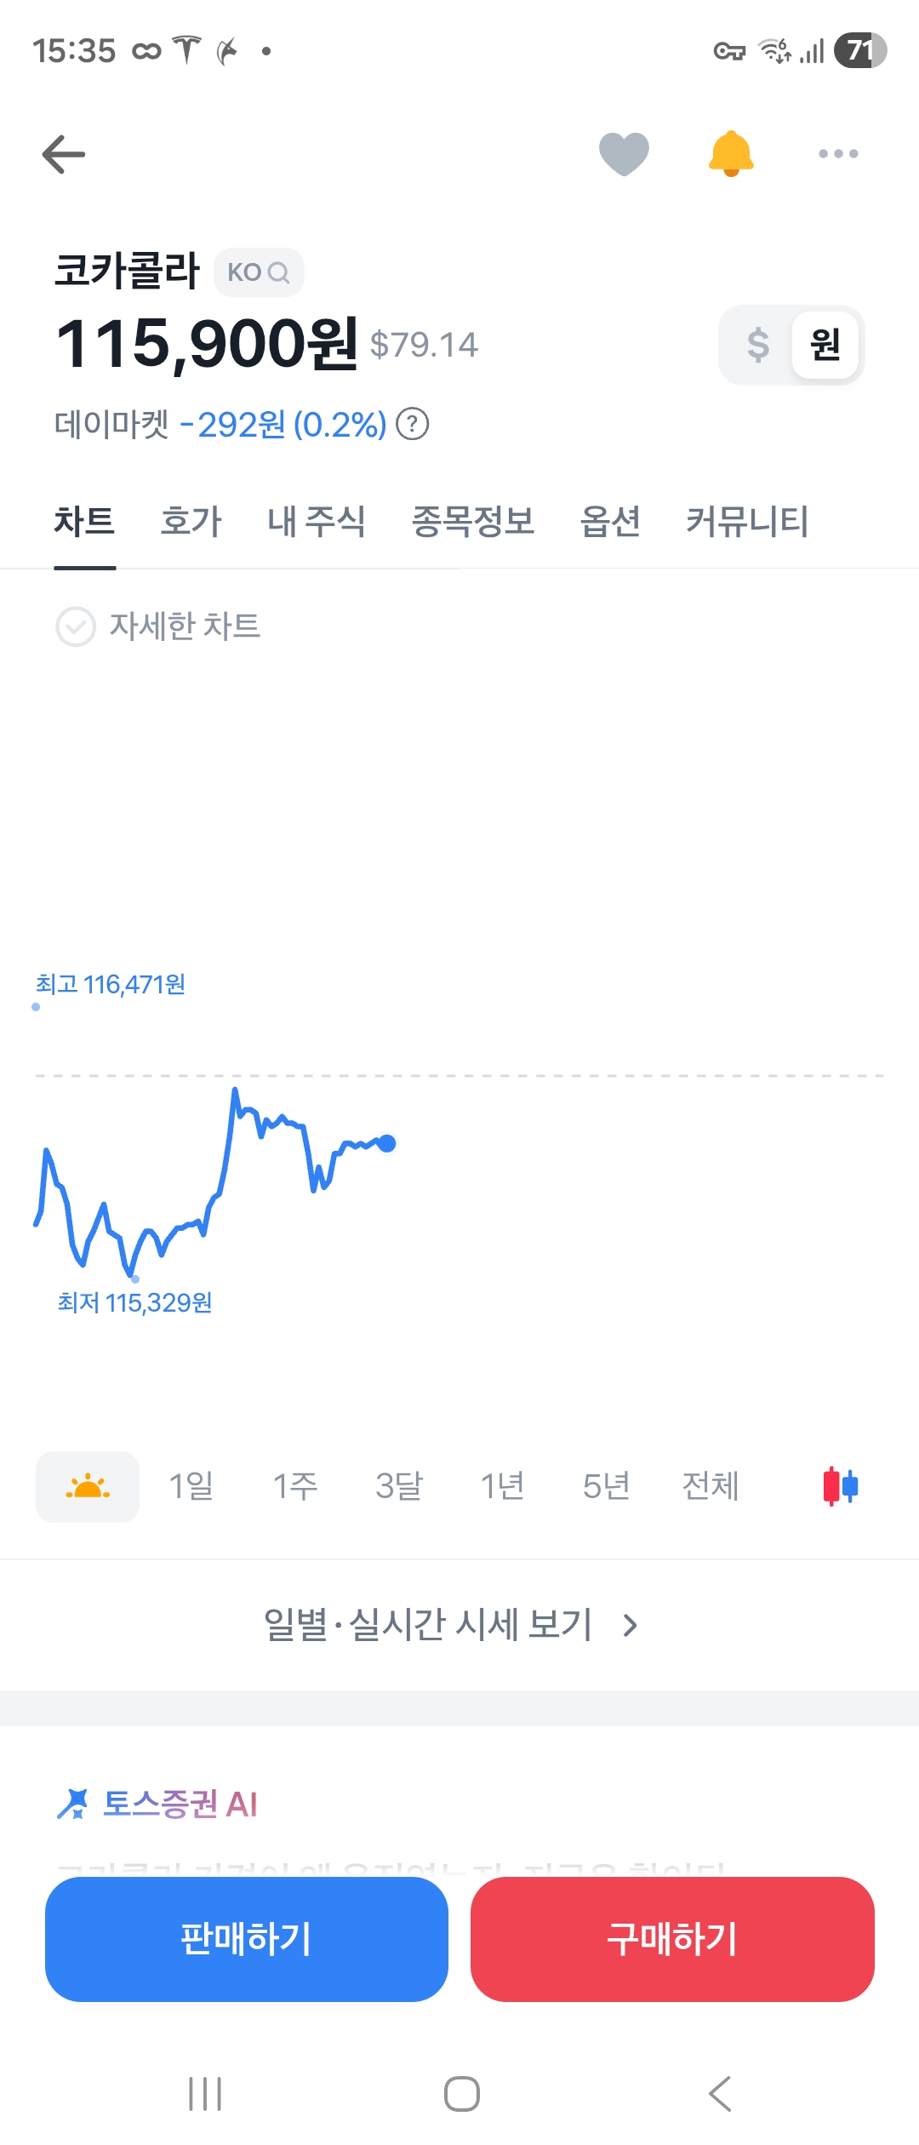This screenshot has height=2145, width=919.
Task: Switch to candlestick chart view
Action: [x=841, y=1486]
